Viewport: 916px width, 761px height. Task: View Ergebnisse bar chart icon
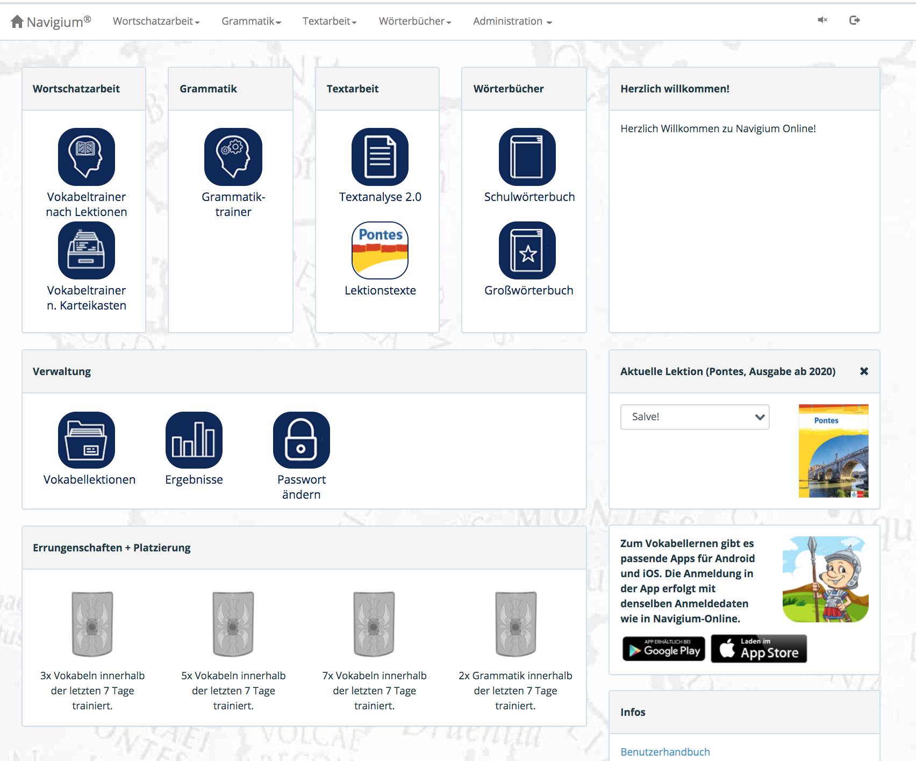(194, 440)
